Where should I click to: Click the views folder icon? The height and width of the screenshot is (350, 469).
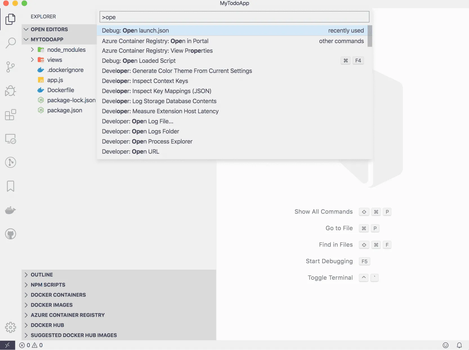(x=41, y=60)
